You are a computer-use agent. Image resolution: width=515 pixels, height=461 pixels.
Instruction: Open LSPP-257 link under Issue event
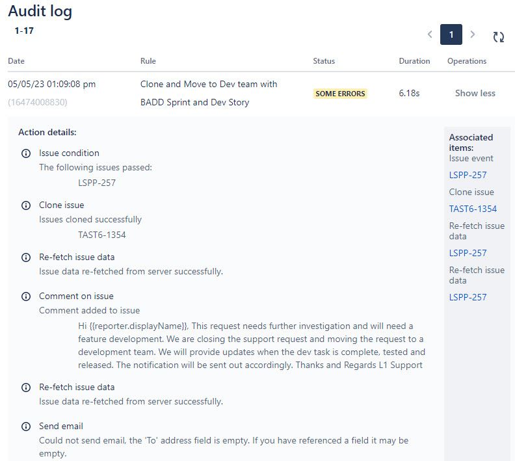(x=468, y=175)
